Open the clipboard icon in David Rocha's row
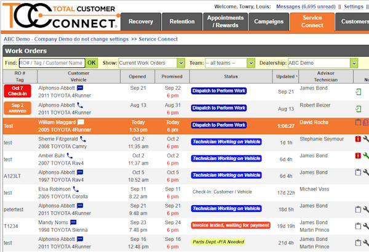This screenshot has height=252, width=369. (x=357, y=122)
